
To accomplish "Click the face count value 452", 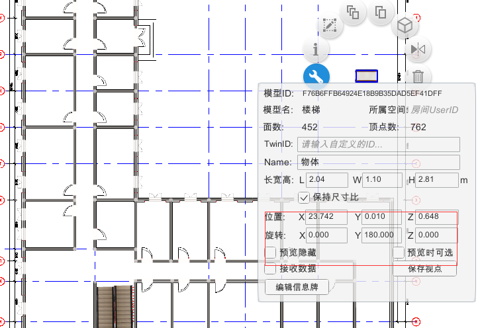I will tap(309, 127).
